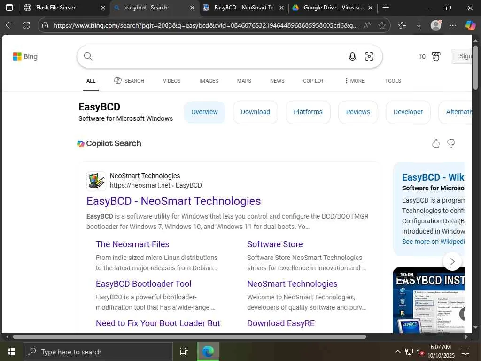Open EasyBCD Bootloader Tool sublink

(x=144, y=284)
